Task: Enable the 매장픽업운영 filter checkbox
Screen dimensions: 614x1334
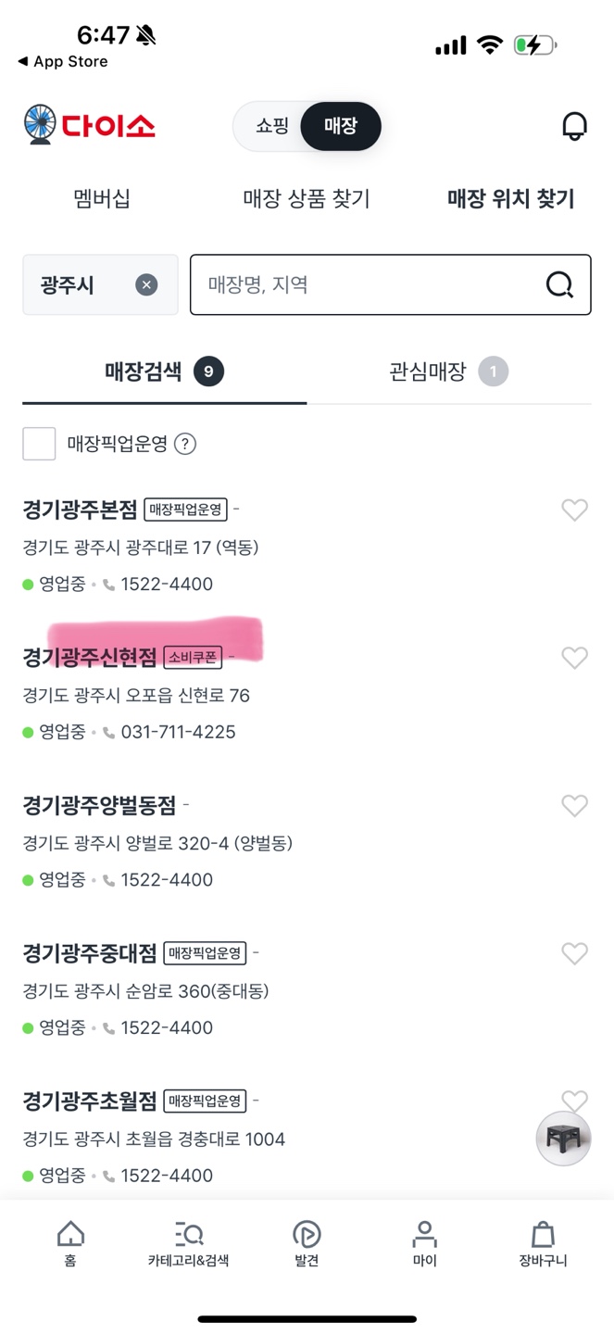Action: coord(39,444)
